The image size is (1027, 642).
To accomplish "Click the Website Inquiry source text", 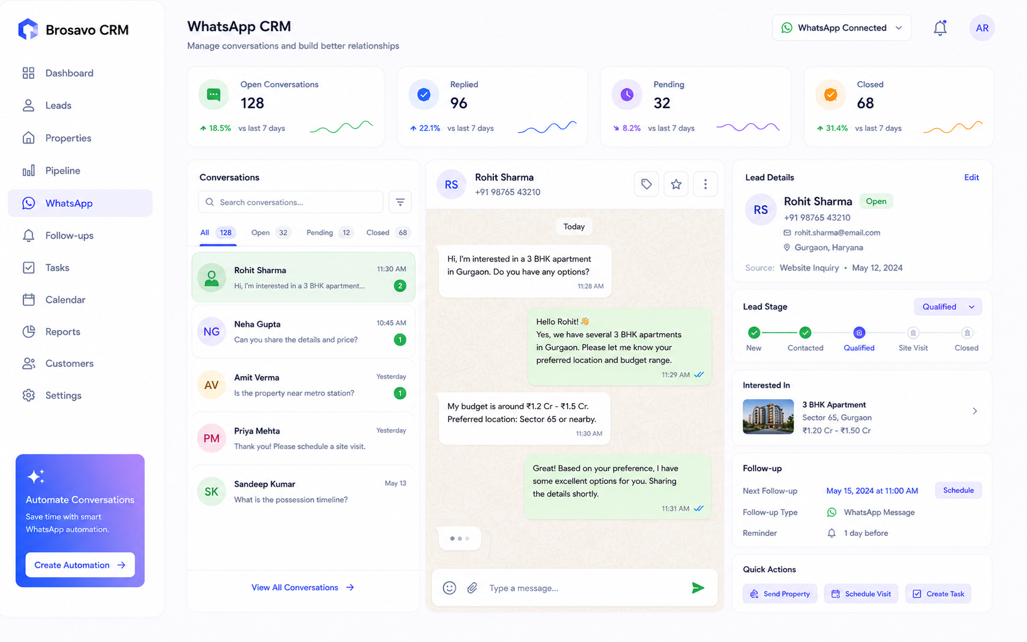I will 809,268.
